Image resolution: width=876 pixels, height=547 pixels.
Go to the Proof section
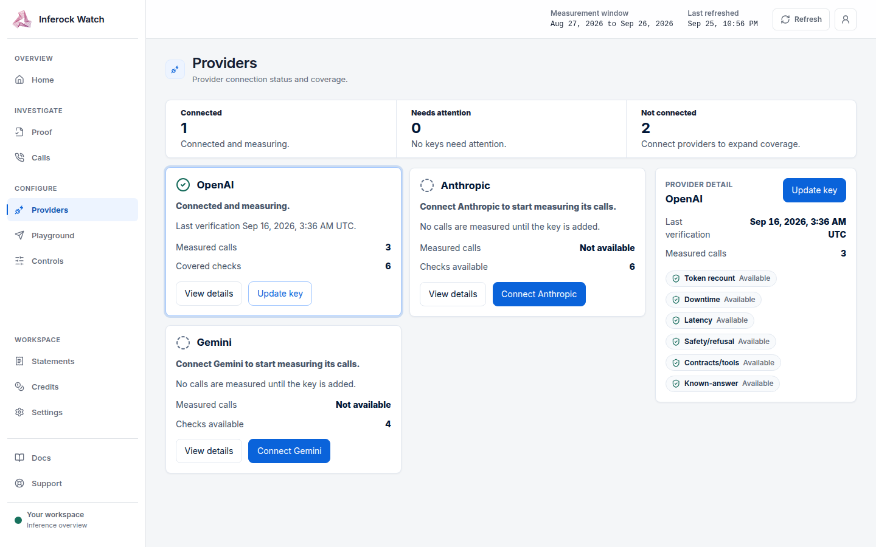pyautogui.click(x=72, y=132)
